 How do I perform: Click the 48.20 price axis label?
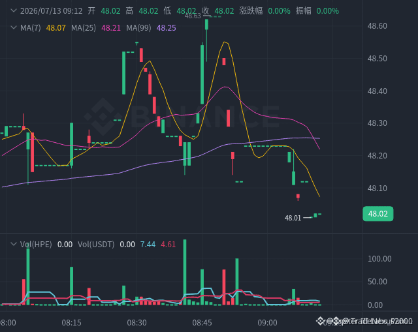tap(378, 155)
